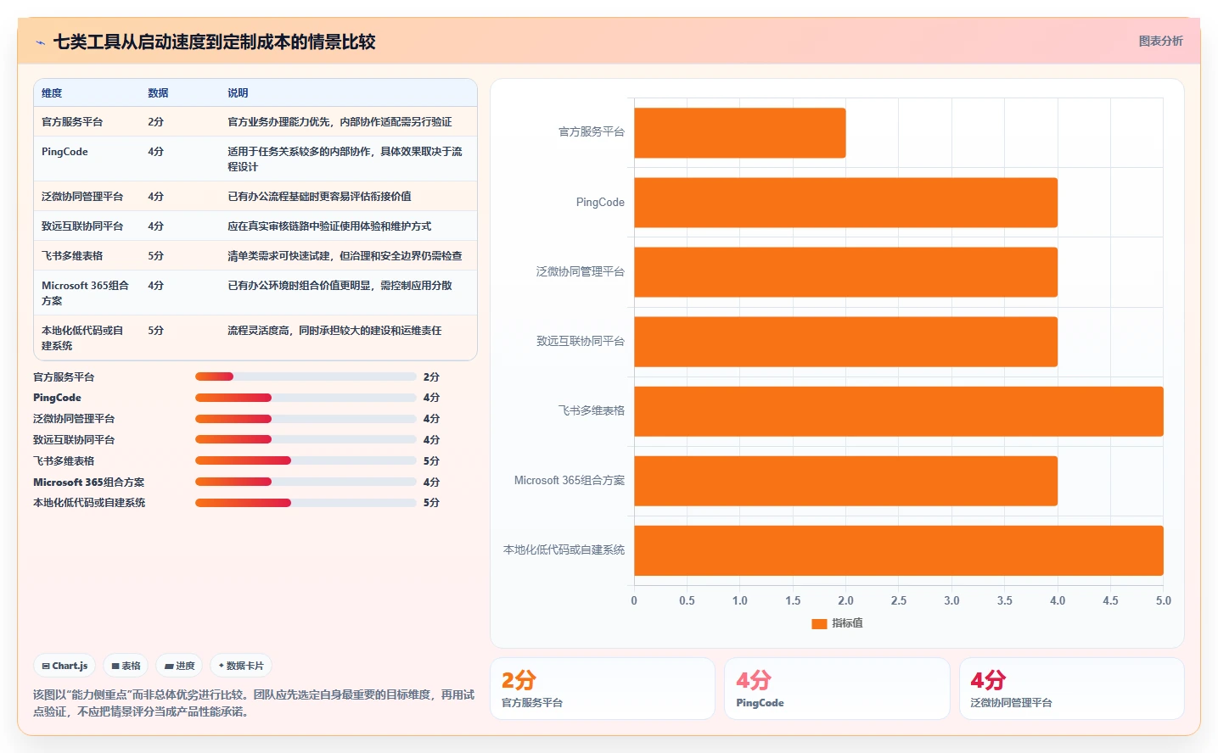Screen dimensions: 1218x753
Task: Click the Microsoft 365组合方案 chart axis label
Action: (570, 481)
